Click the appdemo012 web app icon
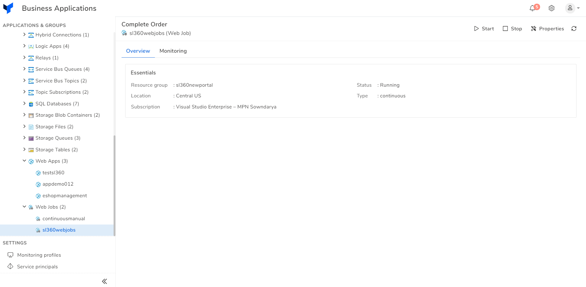586x287 pixels. pos(38,184)
